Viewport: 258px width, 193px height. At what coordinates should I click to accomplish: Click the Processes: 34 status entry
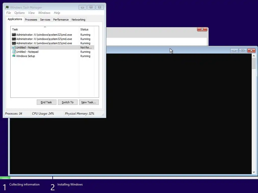[14, 114]
